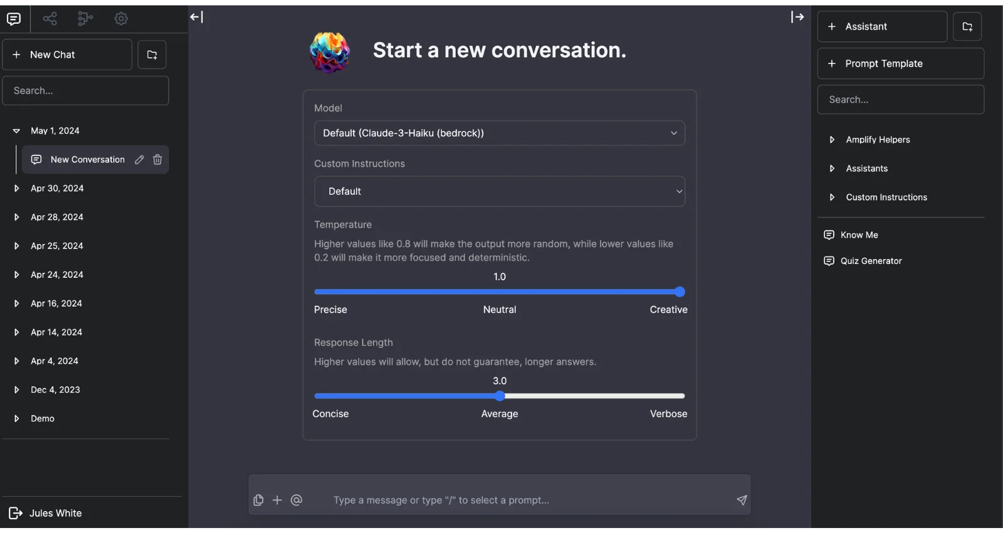The width and height of the screenshot is (1003, 533).
Task: Expand the Amplify Helpers folder
Action: tap(832, 140)
